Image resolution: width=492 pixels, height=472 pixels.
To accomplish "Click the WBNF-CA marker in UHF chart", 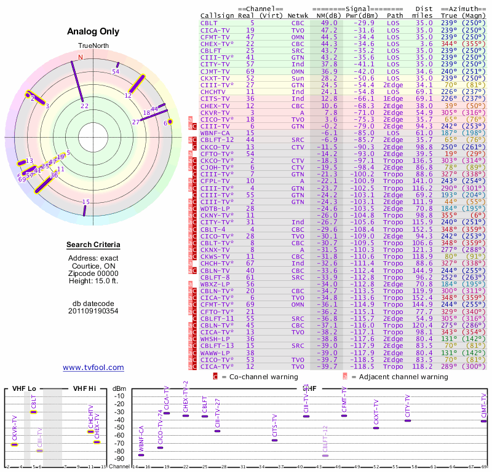I will click(x=141, y=455).
